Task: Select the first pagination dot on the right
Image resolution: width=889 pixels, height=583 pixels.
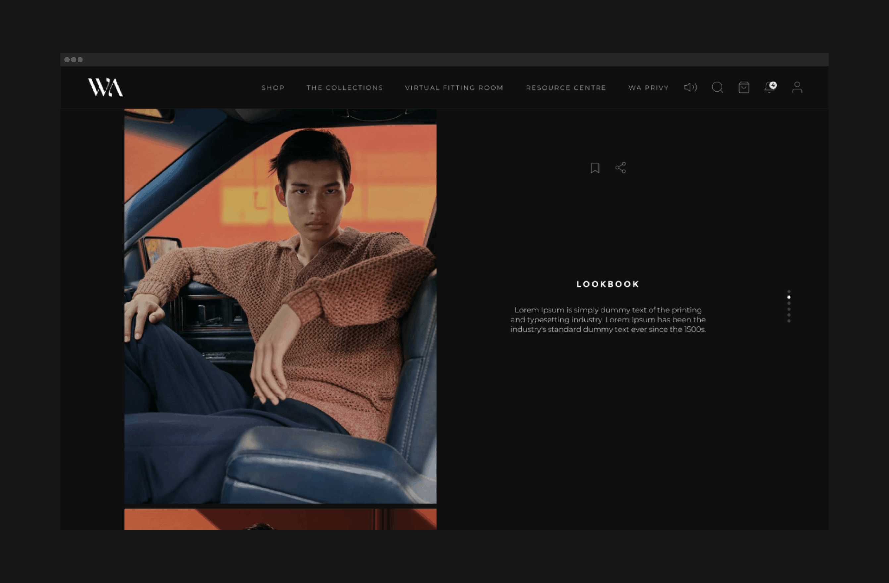Action: (x=789, y=292)
